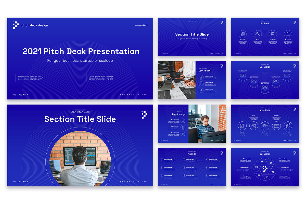Select the chart icon on Left Image slide
Viewport: 306px width, 204px height.
201,77
